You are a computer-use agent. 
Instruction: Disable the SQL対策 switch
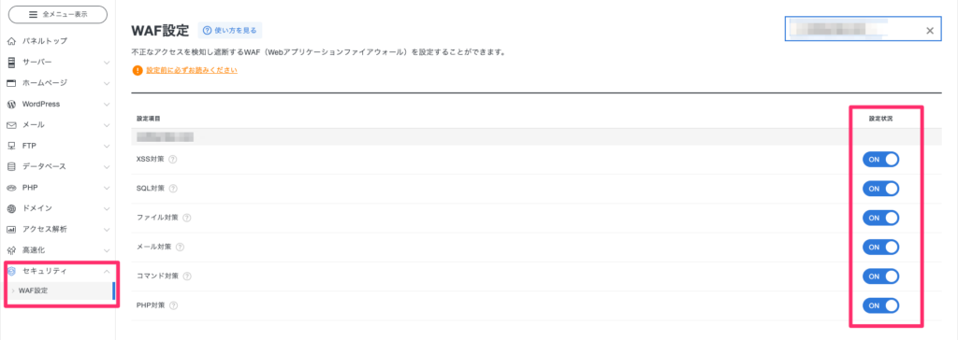[880, 189]
